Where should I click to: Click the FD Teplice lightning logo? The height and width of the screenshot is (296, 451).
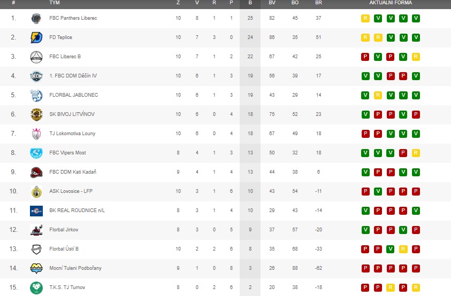tap(36, 37)
